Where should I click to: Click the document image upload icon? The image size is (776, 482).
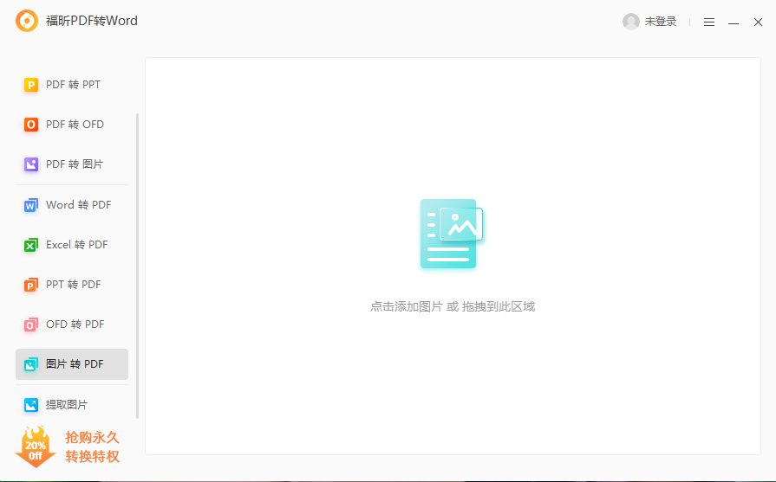click(452, 234)
